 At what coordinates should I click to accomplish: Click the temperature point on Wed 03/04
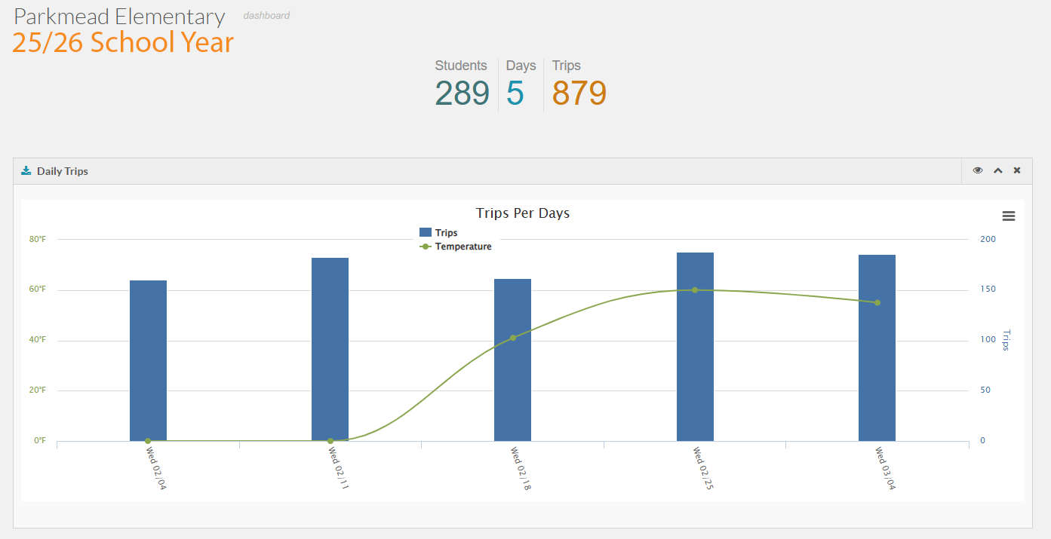coord(877,302)
